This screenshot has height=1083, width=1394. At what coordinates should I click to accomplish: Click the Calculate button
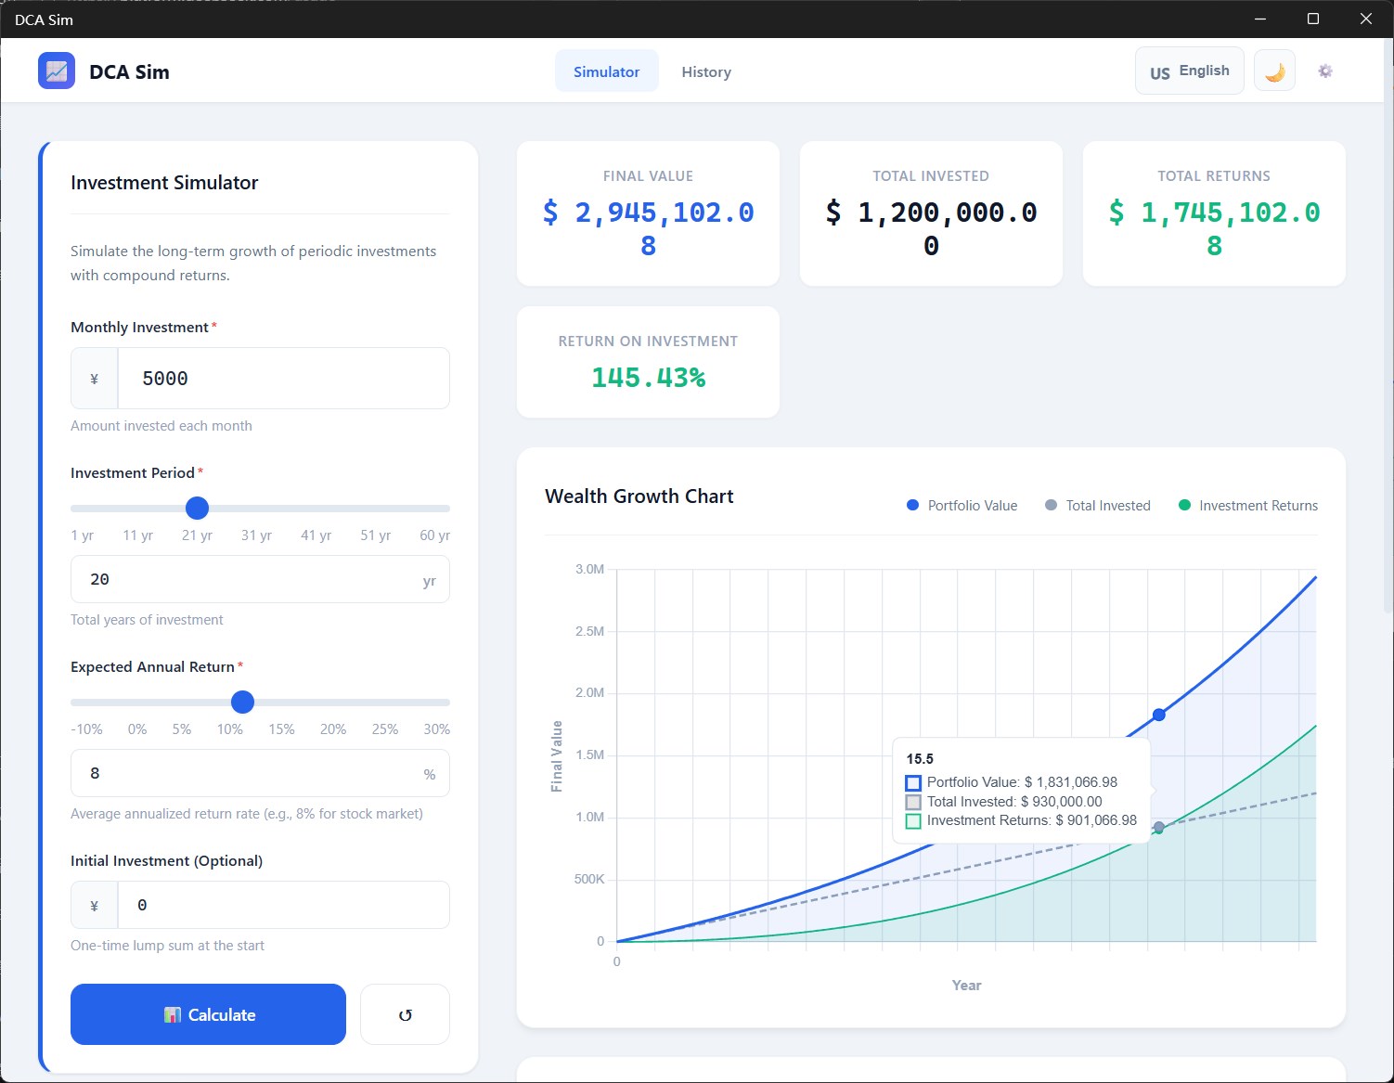coord(208,1014)
